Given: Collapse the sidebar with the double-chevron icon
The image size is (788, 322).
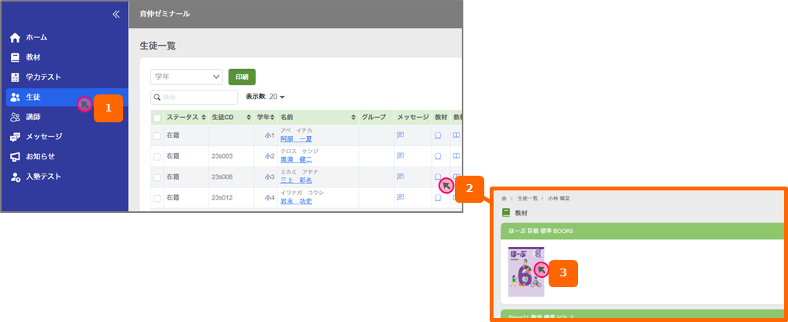Looking at the screenshot, I should (116, 14).
